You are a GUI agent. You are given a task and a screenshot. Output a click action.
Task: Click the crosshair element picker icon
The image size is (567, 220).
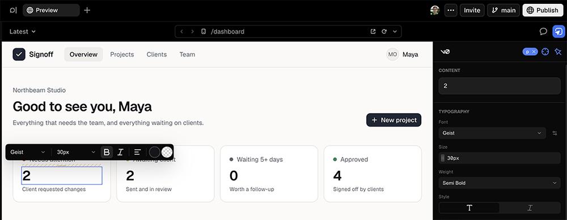(x=545, y=52)
